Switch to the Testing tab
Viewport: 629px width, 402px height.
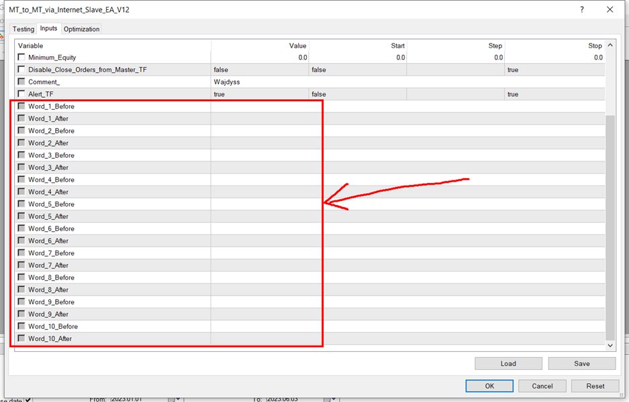tap(23, 29)
